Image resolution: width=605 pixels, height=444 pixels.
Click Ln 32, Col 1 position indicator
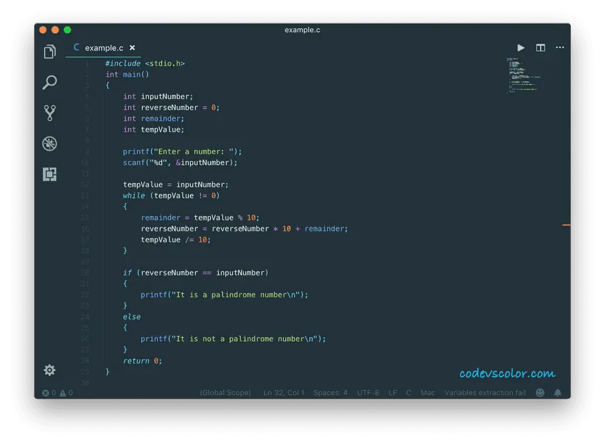point(284,392)
